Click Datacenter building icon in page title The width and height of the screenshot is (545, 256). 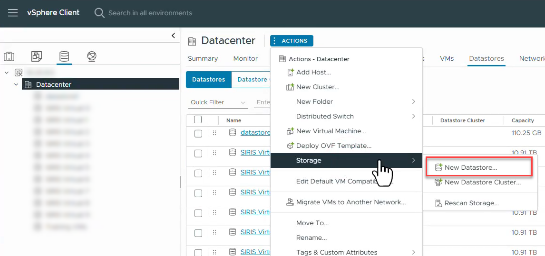point(192,41)
